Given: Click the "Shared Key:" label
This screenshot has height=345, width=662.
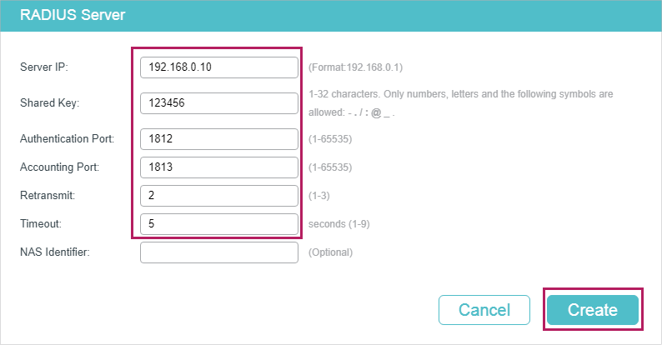Looking at the screenshot, I should (x=49, y=102).
